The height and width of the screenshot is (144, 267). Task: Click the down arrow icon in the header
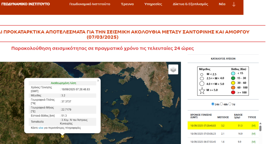tap(234, 4)
